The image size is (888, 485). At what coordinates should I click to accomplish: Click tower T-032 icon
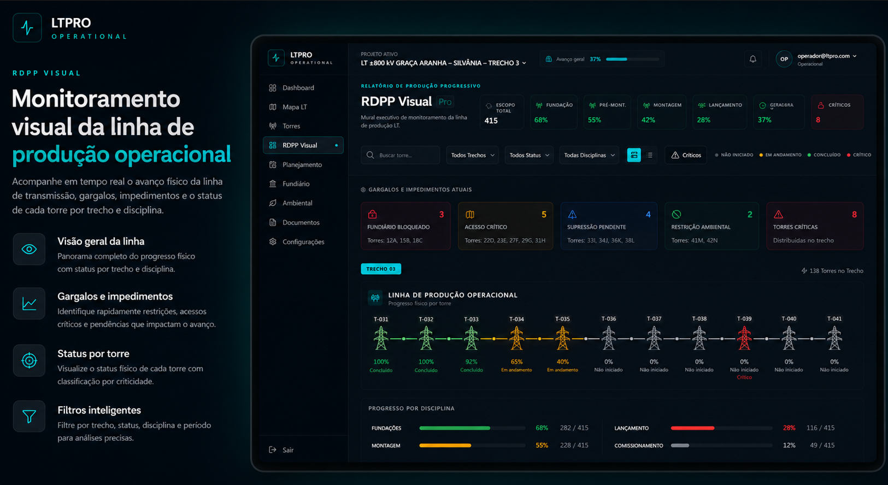(x=426, y=338)
